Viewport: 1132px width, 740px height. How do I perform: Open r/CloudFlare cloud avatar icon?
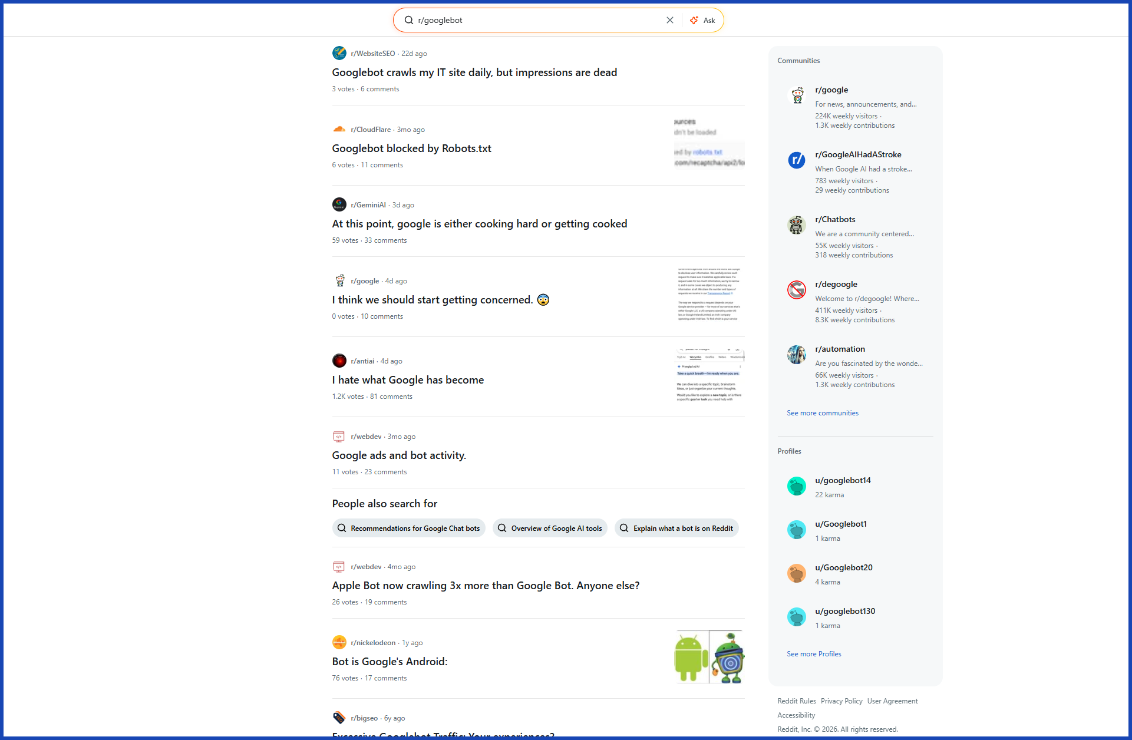(x=339, y=129)
